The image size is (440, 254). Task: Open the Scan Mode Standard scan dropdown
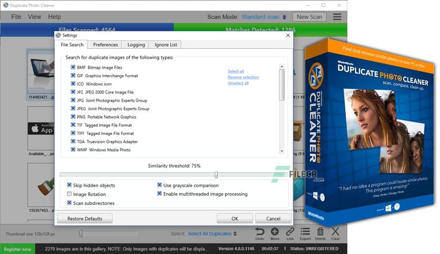[264, 17]
